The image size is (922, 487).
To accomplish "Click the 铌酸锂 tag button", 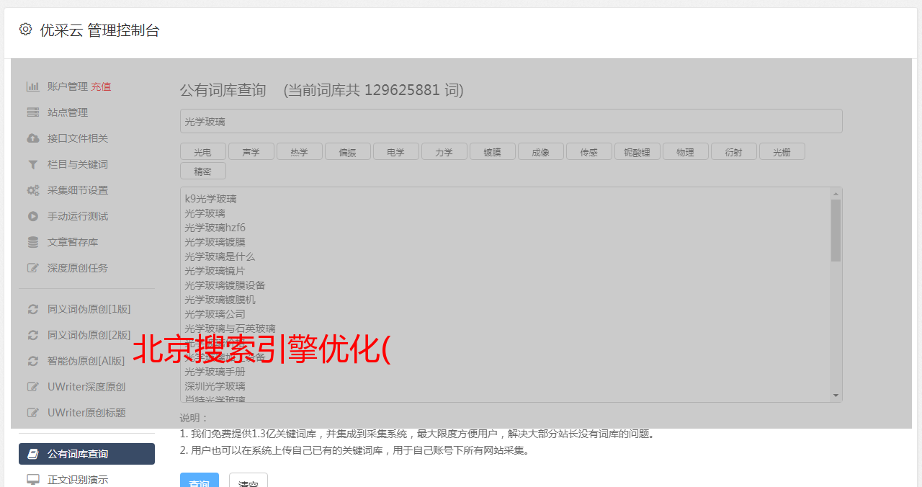I will (x=637, y=151).
